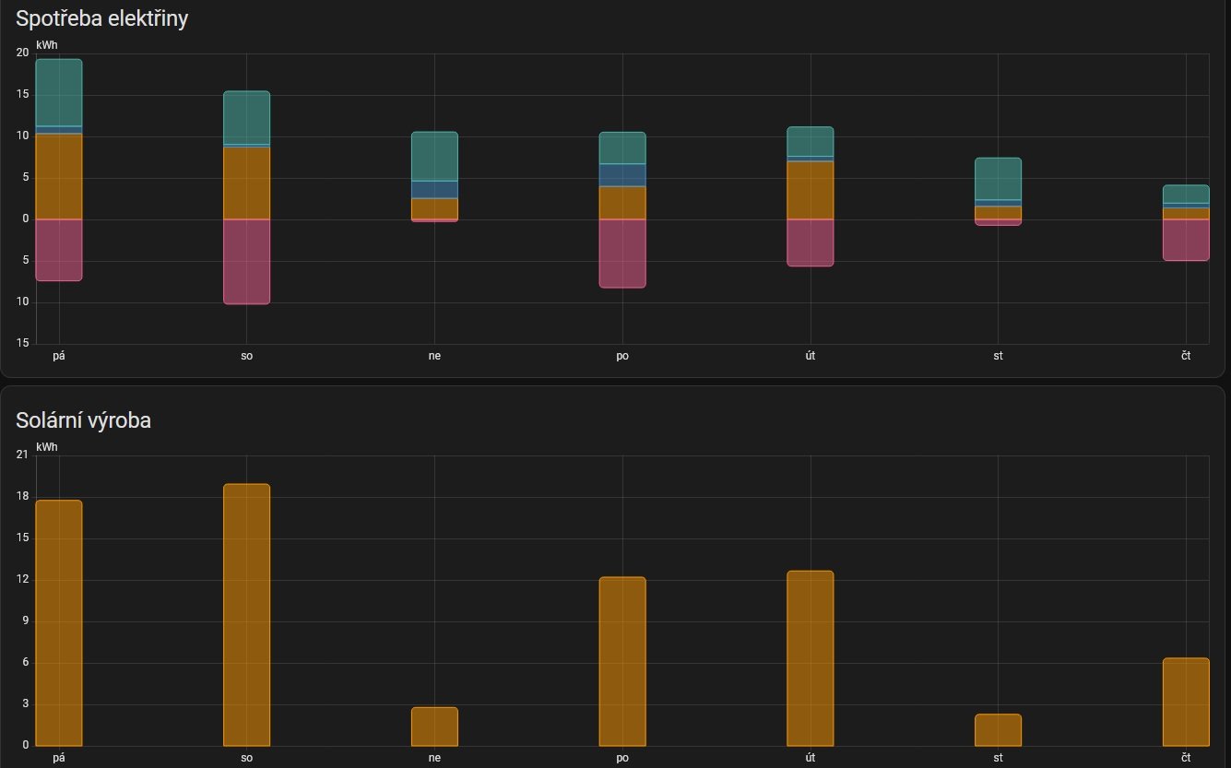Select green top segment of pá consumption bar
Screen dimensions: 1231x768
point(59,92)
